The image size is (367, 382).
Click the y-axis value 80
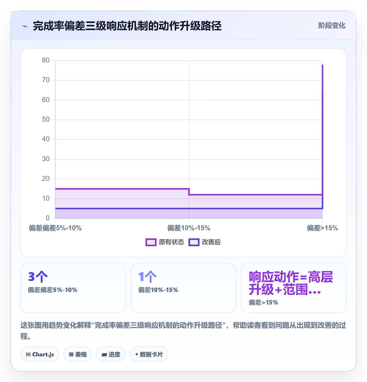click(x=46, y=60)
